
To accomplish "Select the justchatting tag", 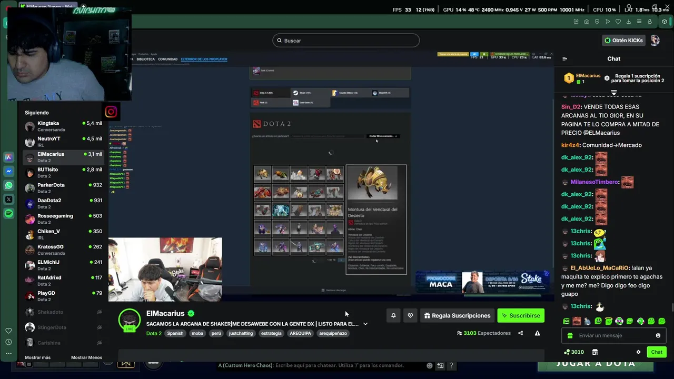I will click(241, 333).
